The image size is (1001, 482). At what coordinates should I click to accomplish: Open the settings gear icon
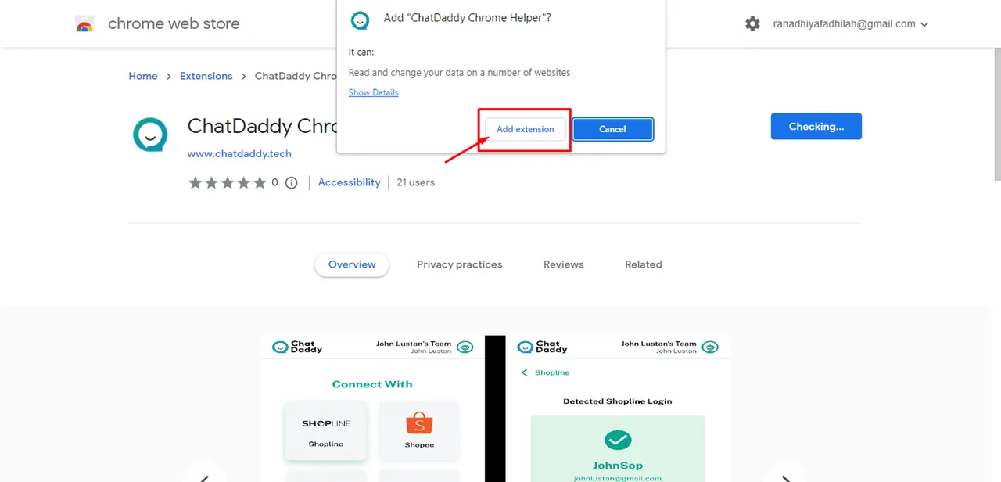752,24
